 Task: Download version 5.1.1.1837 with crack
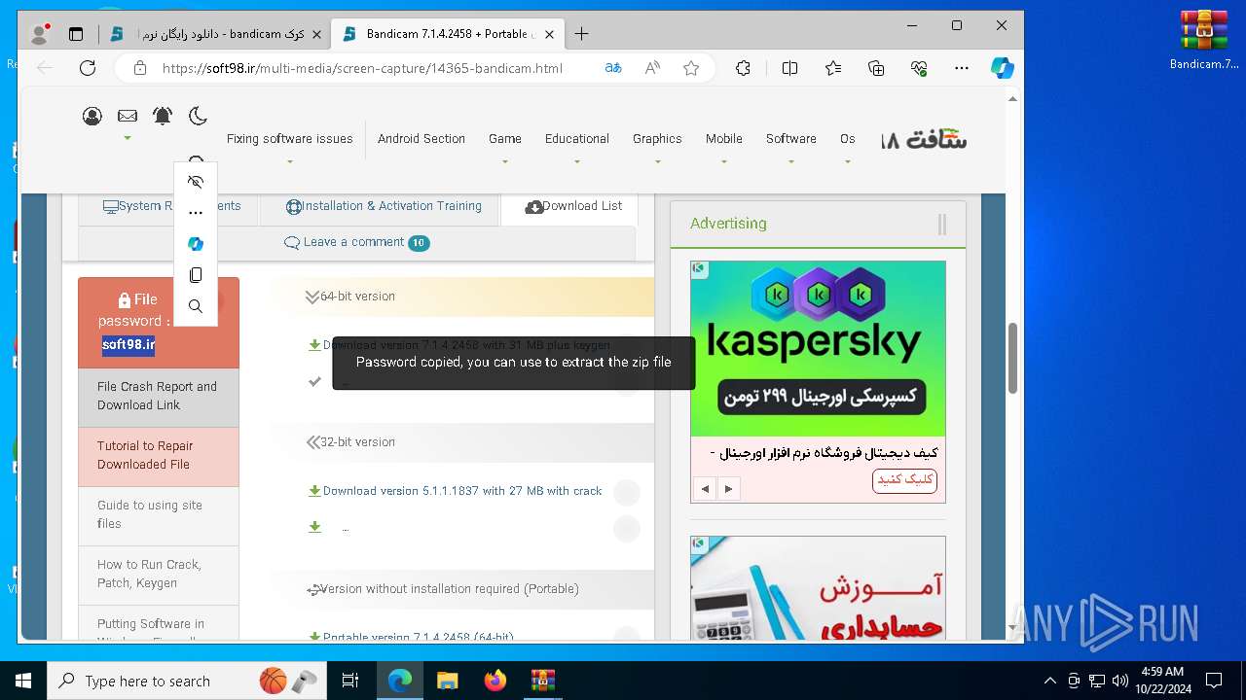click(x=462, y=491)
